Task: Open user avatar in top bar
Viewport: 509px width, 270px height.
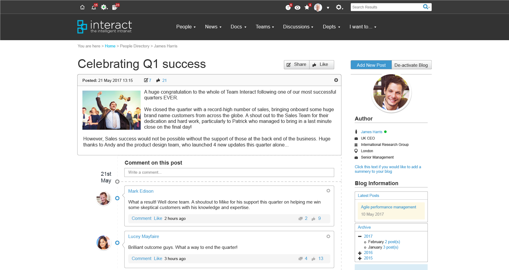Action: point(318,7)
